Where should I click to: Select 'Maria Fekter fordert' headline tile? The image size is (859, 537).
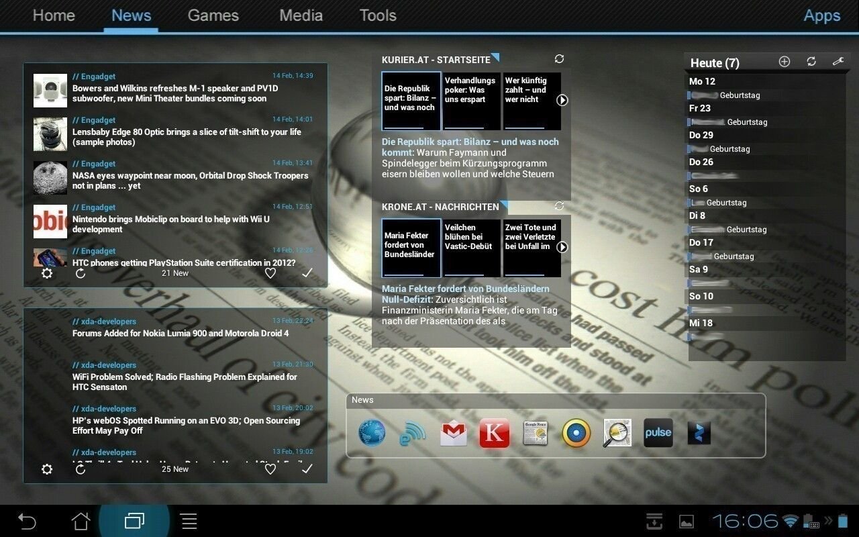coord(411,248)
